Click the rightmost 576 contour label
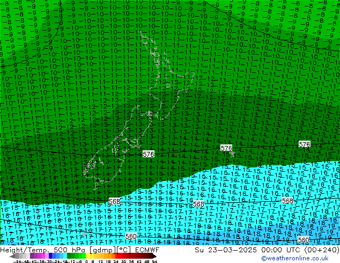Image resolution: width=340 pixels, height=263 pixels. (x=304, y=144)
